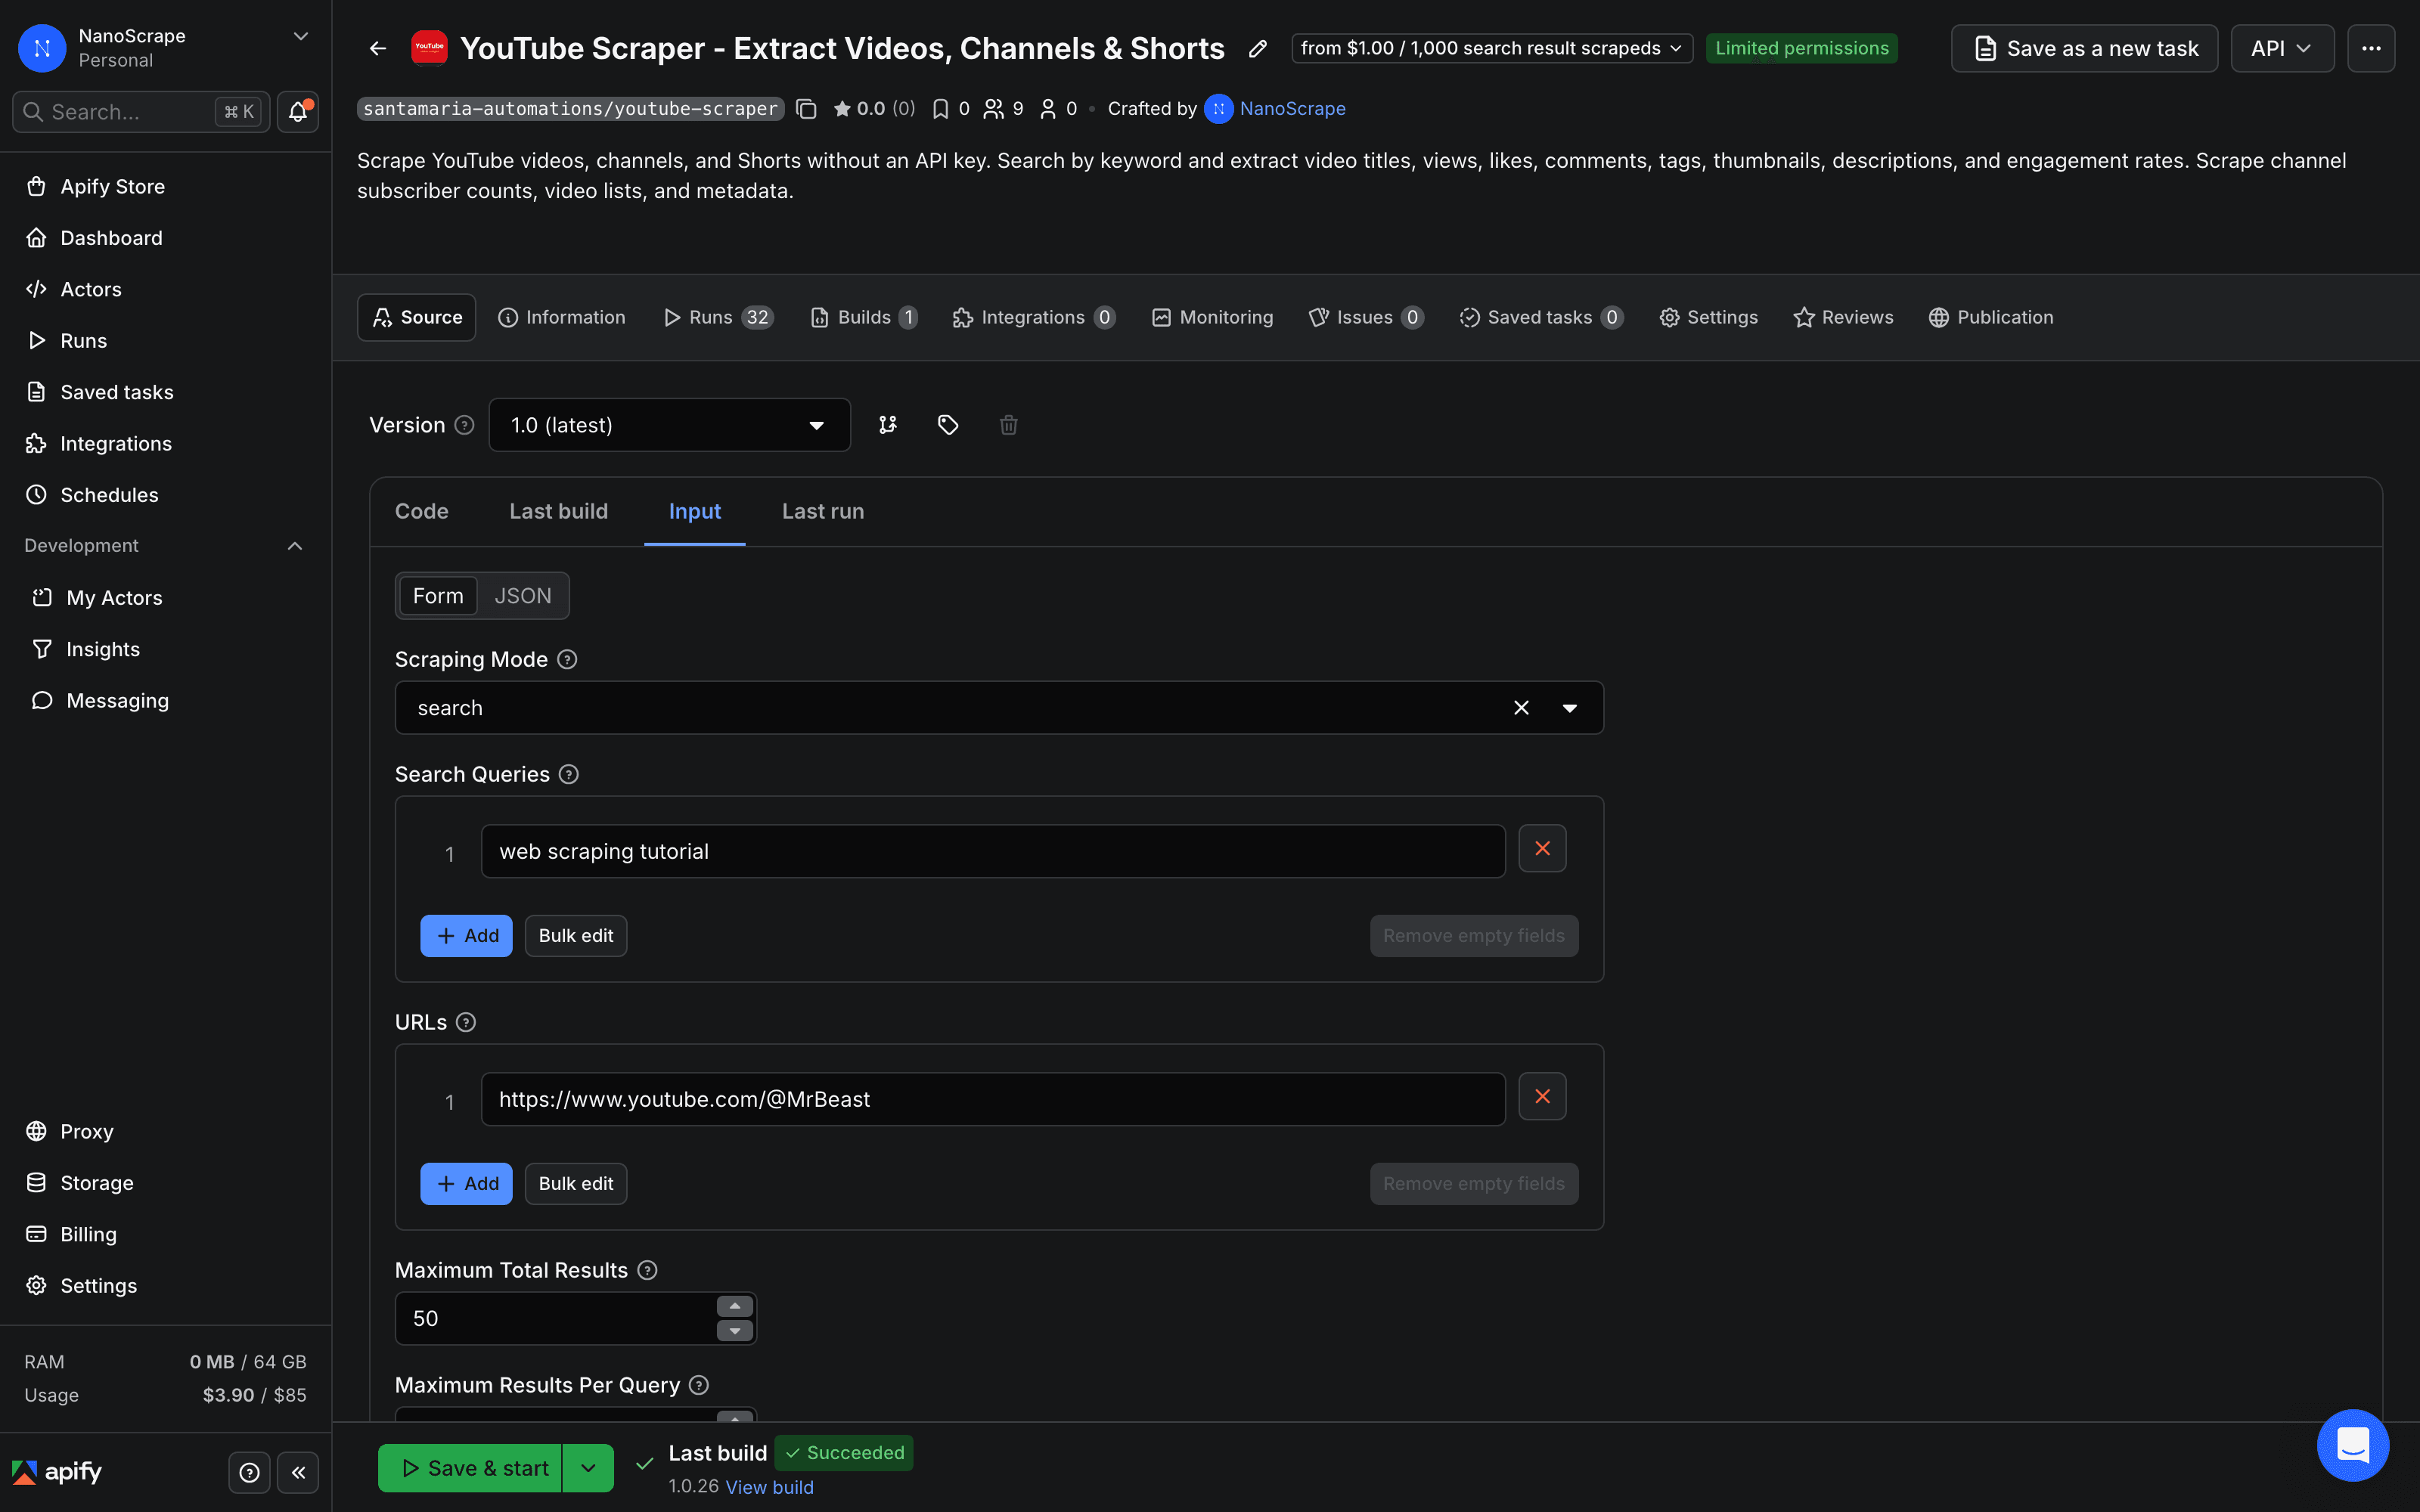Viewport: 2420px width, 1512px height.
Task: Edit the actor title with the pencil icon
Action: 1258,48
